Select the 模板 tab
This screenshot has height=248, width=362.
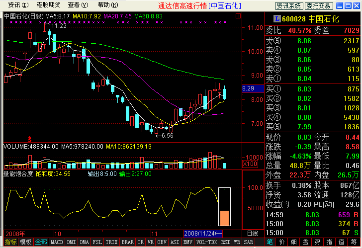click(x=25, y=242)
